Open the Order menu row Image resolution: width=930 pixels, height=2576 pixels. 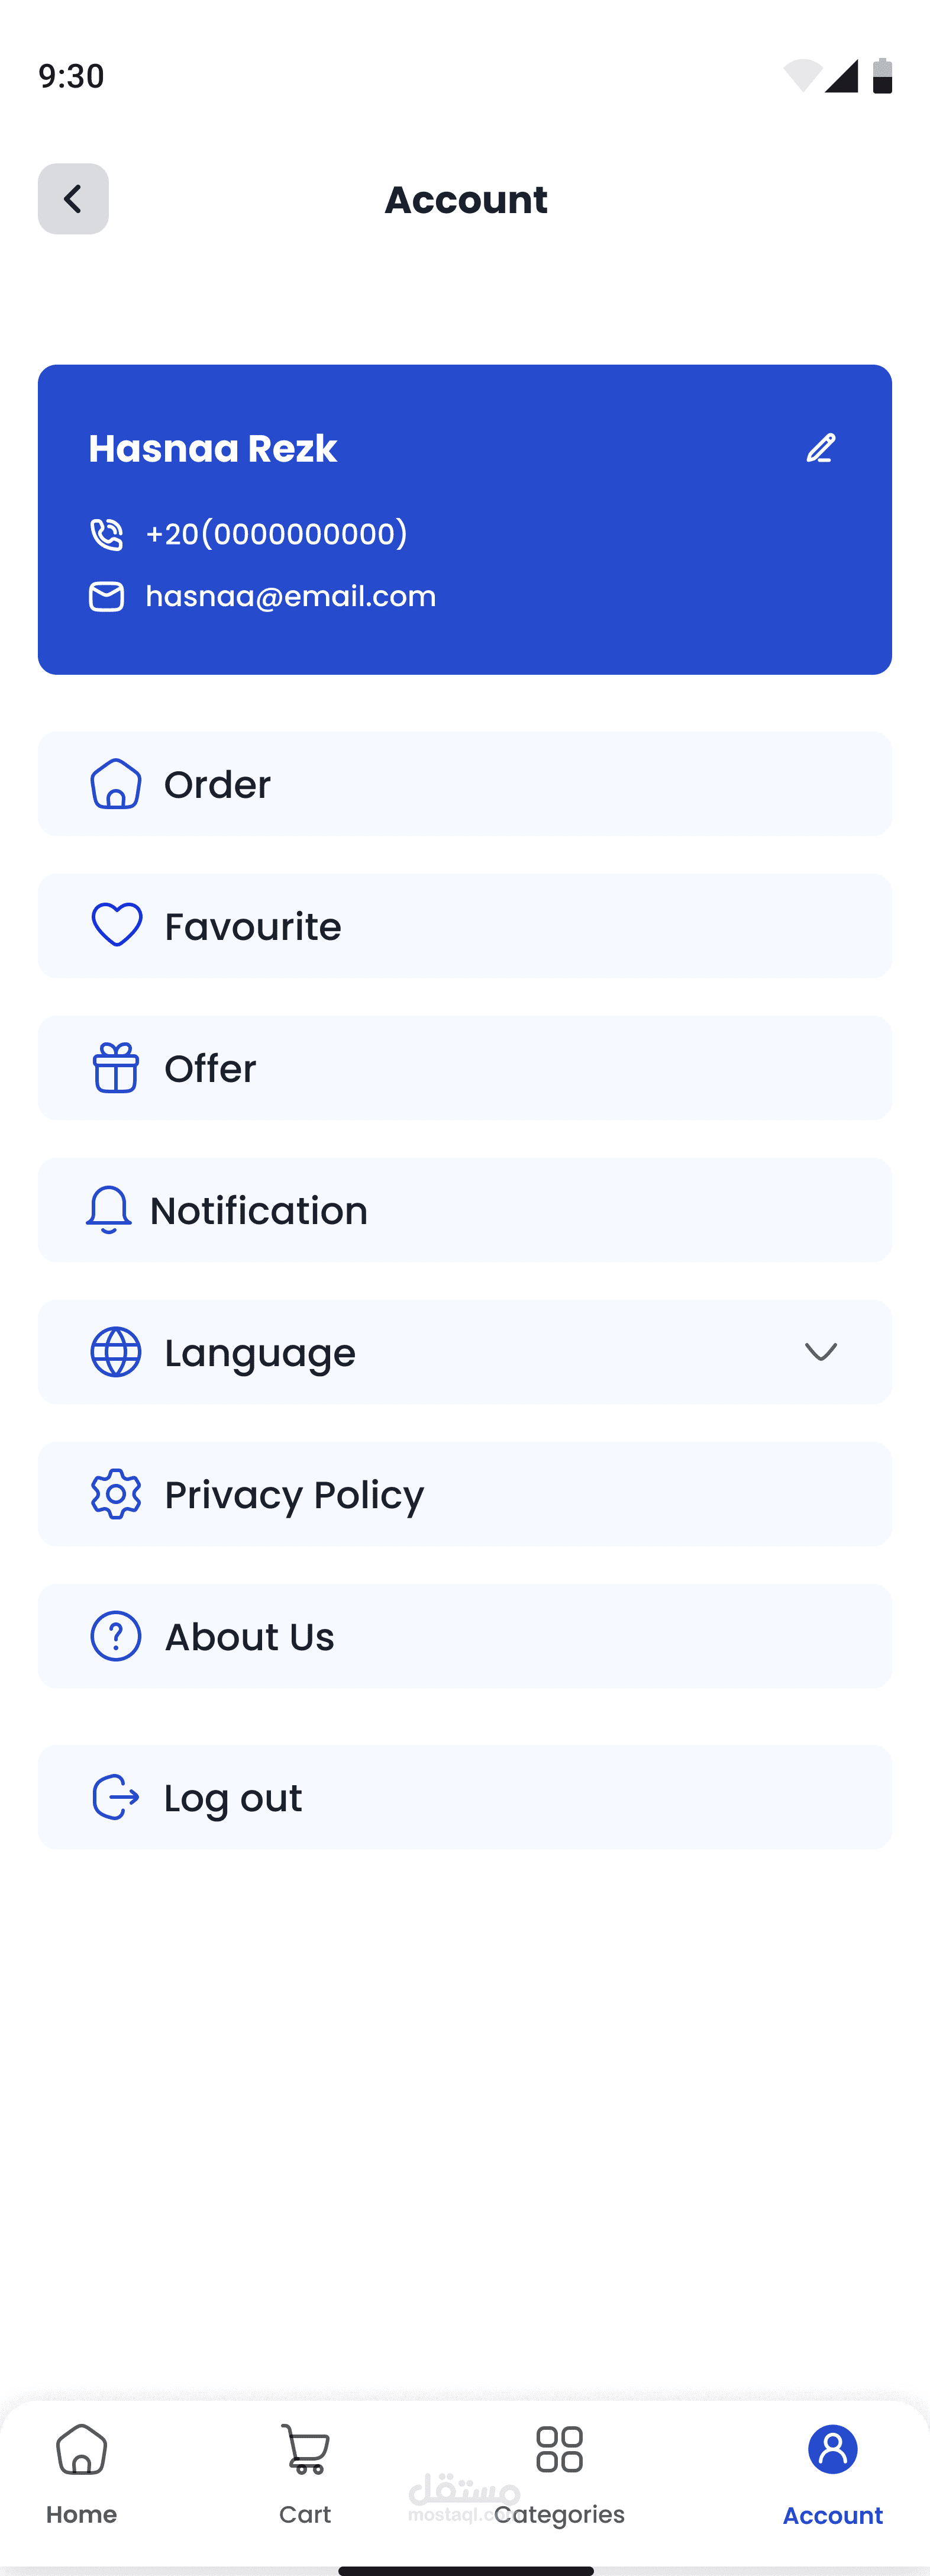click(464, 784)
